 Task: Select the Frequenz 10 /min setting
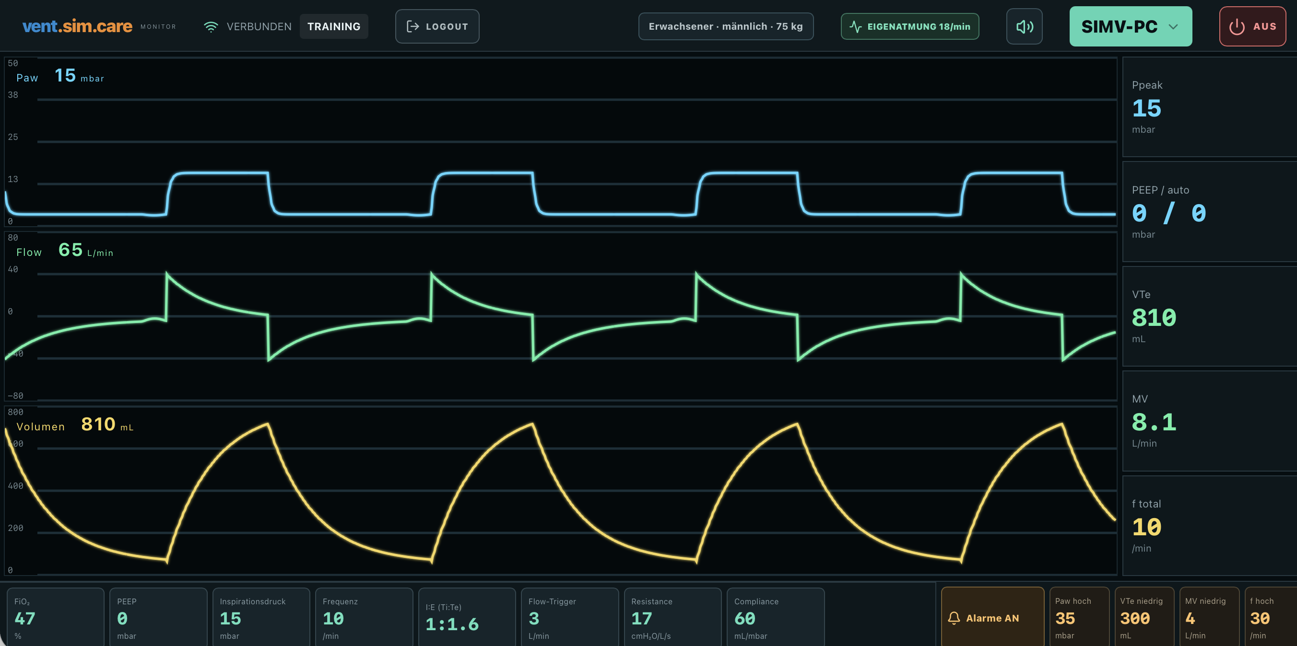364,617
